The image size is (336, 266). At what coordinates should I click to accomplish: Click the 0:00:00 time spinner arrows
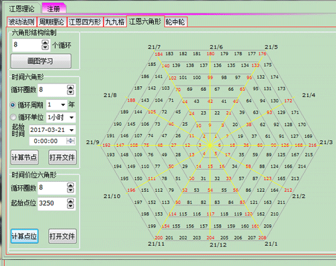coord(71,141)
